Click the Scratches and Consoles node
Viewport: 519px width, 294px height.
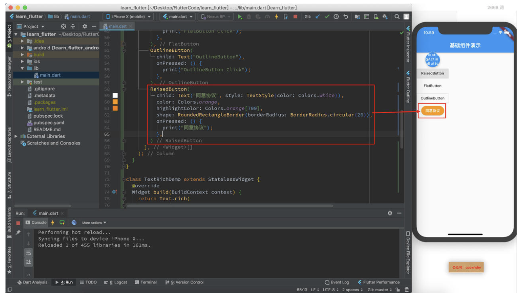pyautogui.click(x=50, y=143)
